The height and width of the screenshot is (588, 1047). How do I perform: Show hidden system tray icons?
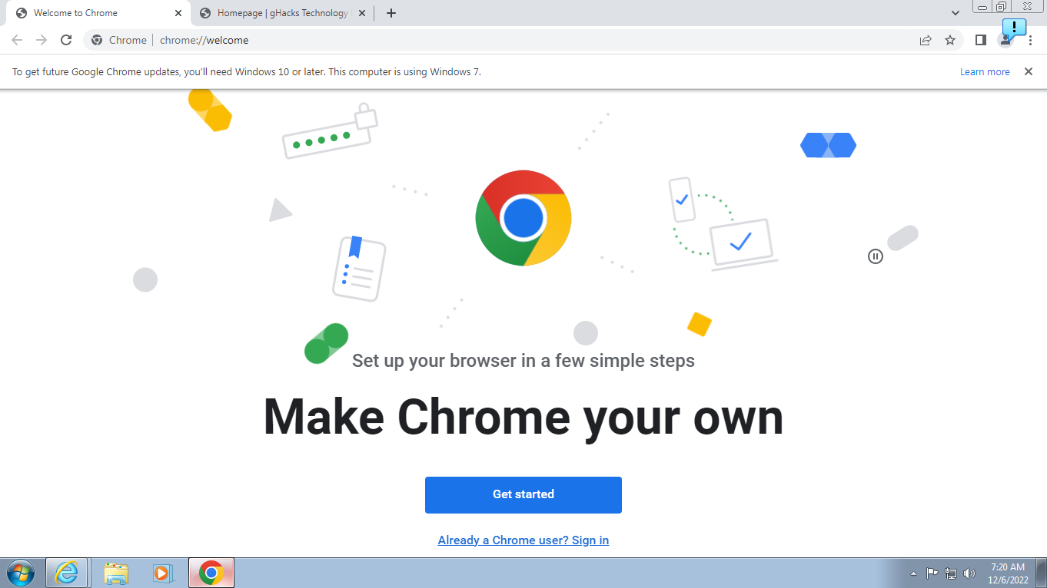(913, 573)
